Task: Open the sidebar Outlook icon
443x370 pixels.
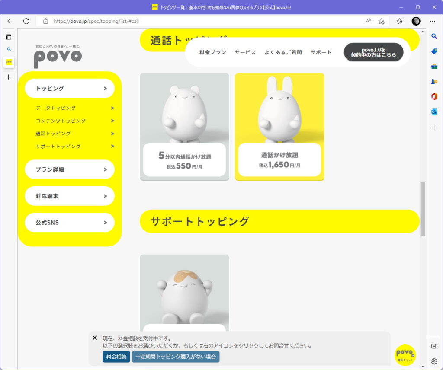Action: tap(434, 112)
